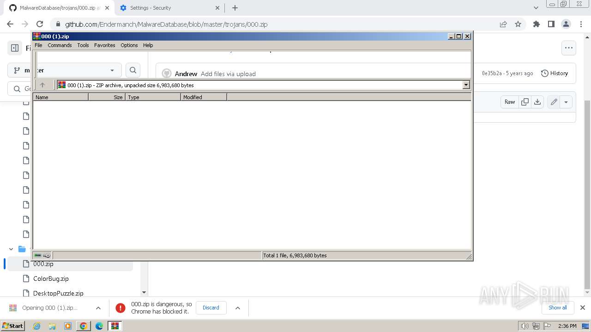Toggle Chrome side panel icon
Screen dimensions: 591x332
[x=551, y=24]
